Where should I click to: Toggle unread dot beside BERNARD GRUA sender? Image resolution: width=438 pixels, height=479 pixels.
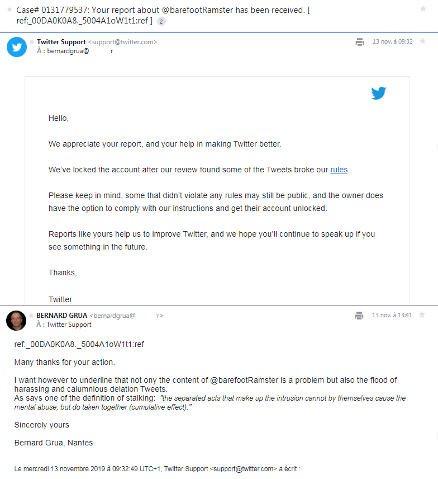(32, 316)
